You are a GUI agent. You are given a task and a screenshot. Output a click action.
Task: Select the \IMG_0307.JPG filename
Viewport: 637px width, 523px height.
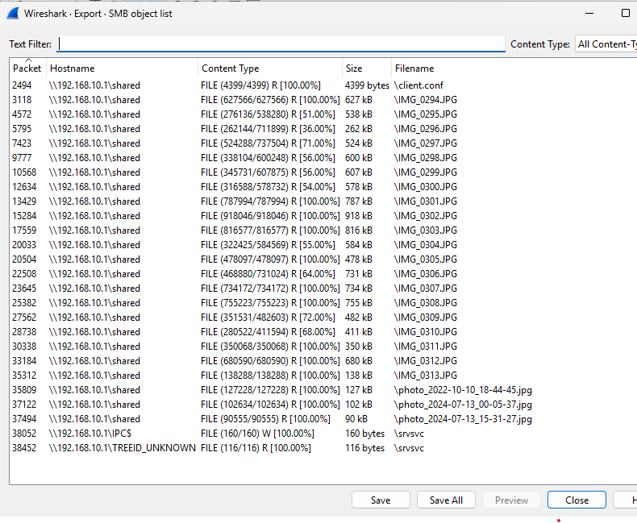click(426, 288)
